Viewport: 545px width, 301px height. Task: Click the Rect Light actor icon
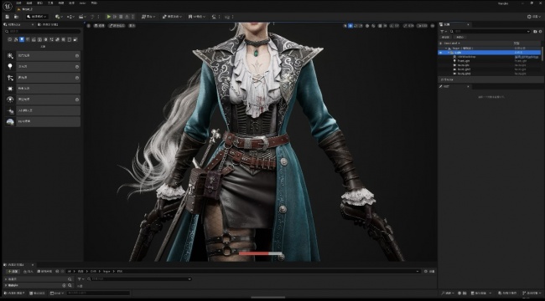(x=10, y=89)
